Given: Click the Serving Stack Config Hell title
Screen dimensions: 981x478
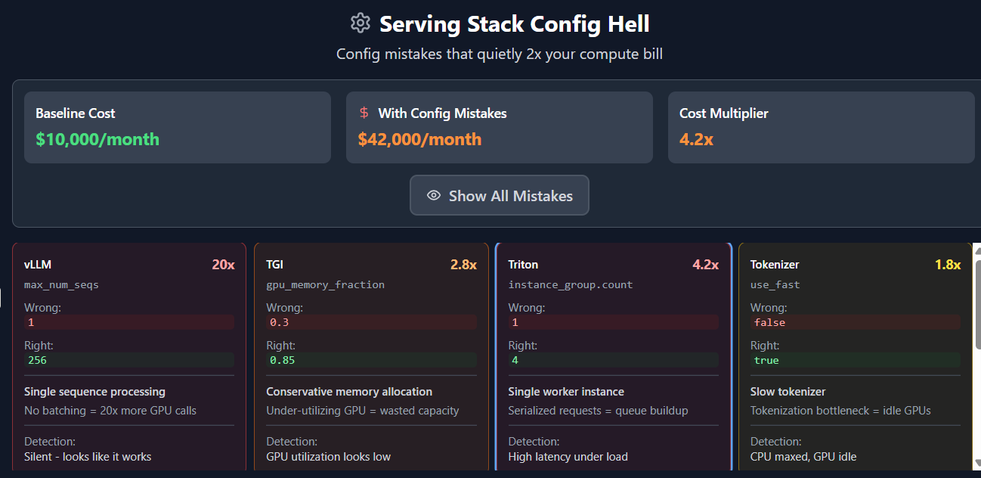Looking at the screenshot, I should pos(515,23).
